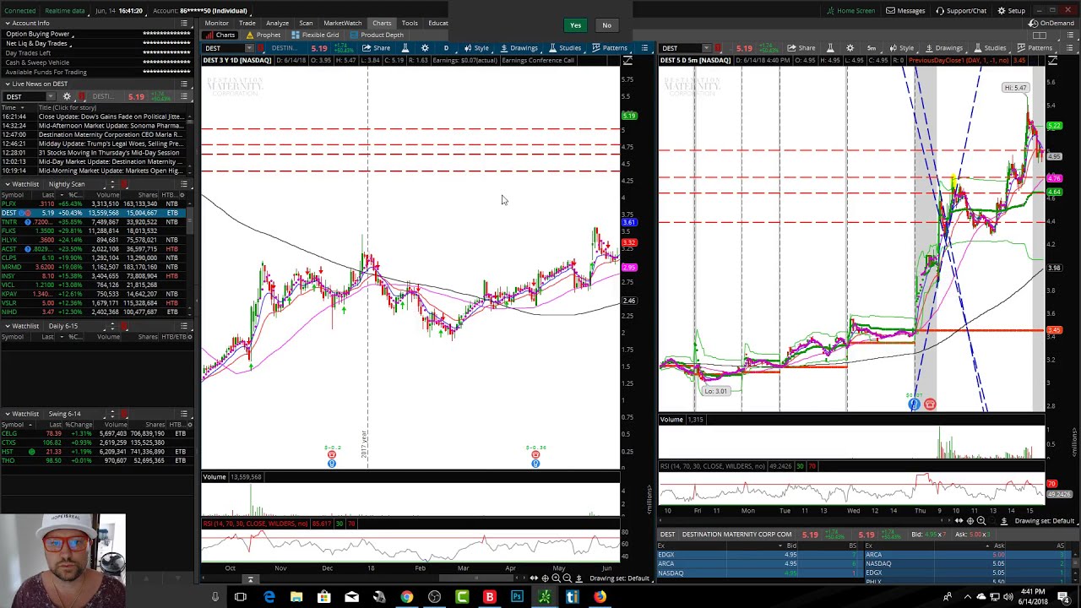The height and width of the screenshot is (608, 1081).
Task: Open the list menu icon on the left chart toolbar
Action: 644,48
